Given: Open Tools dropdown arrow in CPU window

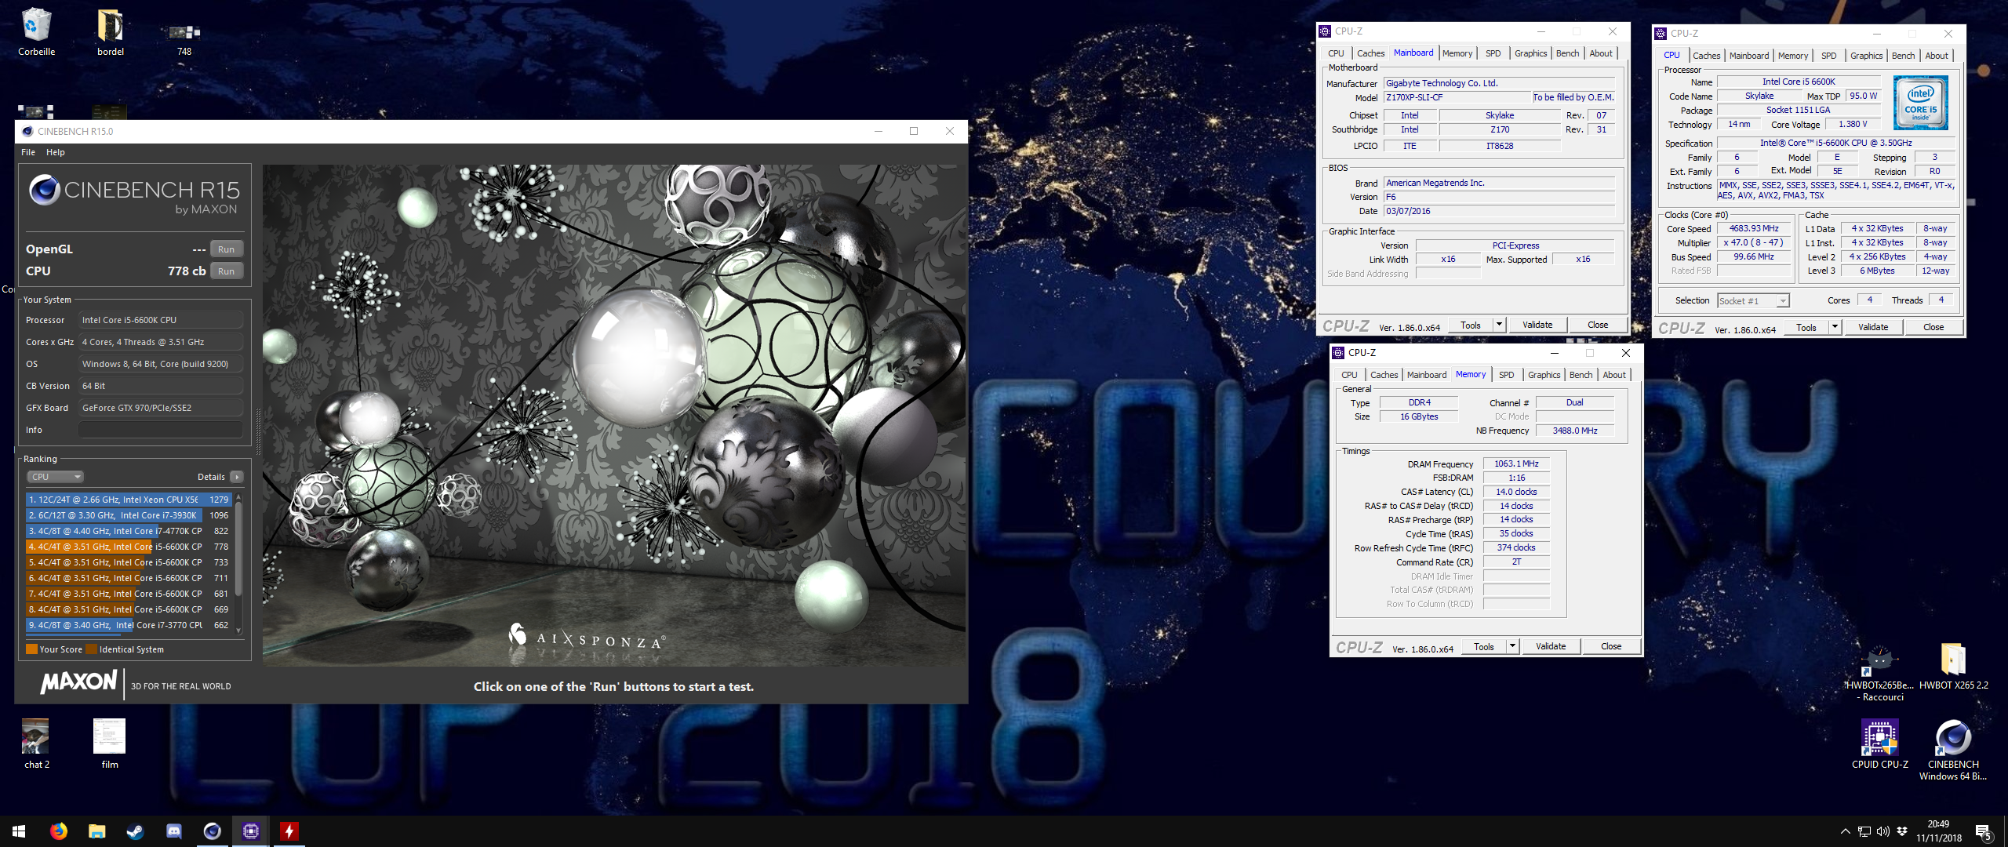Looking at the screenshot, I should (1835, 327).
